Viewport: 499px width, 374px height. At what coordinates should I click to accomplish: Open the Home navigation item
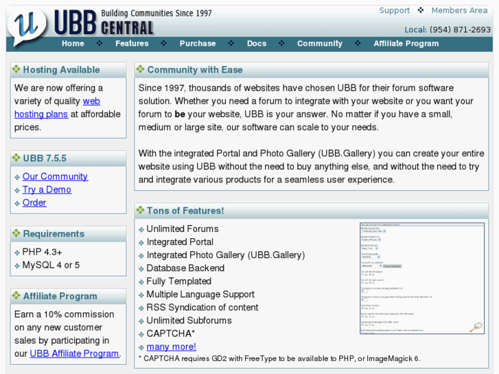coord(73,44)
